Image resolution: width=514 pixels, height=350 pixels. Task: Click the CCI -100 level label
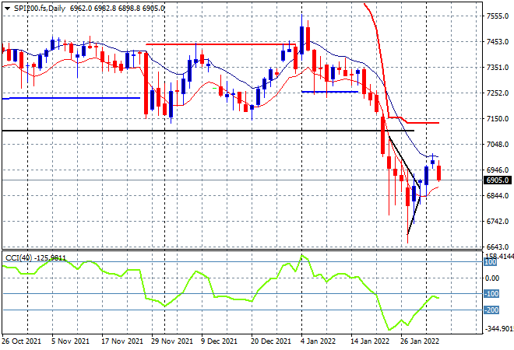(x=491, y=294)
